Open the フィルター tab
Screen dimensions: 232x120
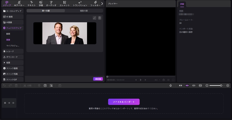[95, 4]
